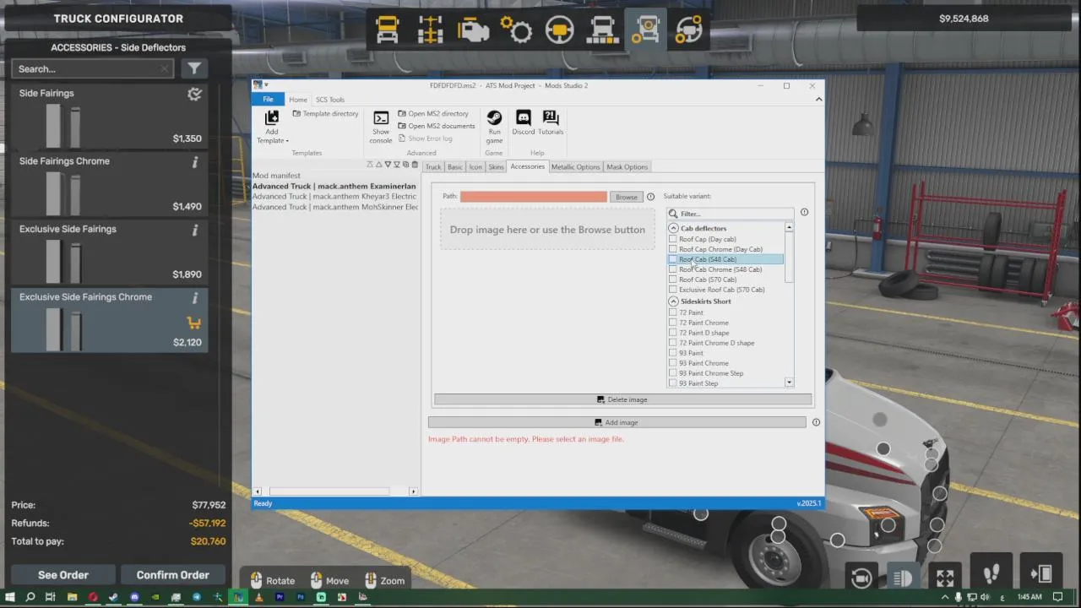This screenshot has height=608, width=1081.
Task: Open Discord from the Windows taskbar
Action: 134,597
